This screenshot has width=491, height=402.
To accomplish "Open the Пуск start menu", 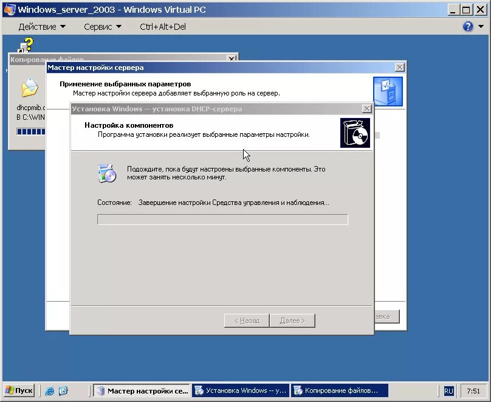I will point(19,390).
